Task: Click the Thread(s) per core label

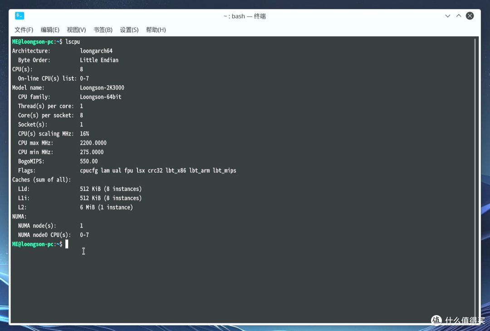Action: coord(46,106)
